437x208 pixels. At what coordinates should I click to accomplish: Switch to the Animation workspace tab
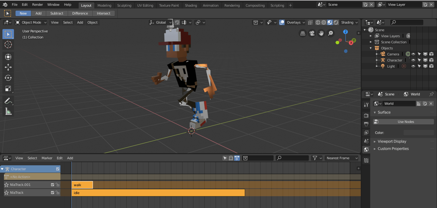pos(210,5)
